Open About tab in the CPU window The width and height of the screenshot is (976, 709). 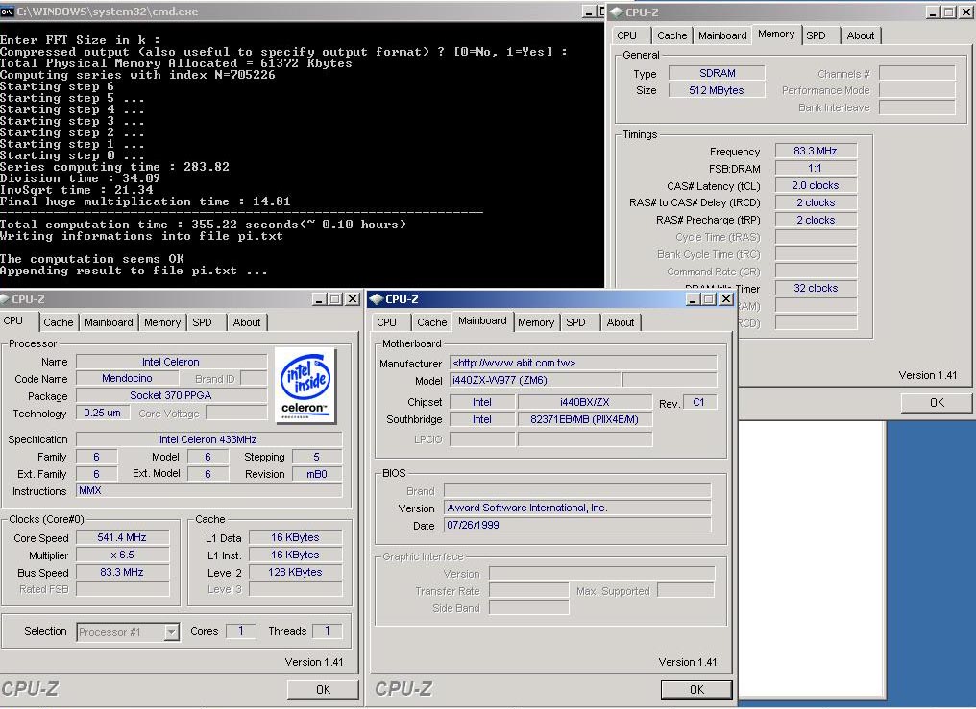tap(247, 322)
